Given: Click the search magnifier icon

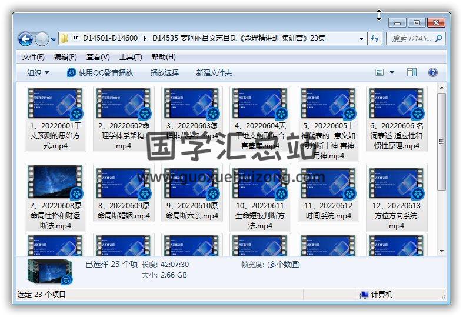Looking at the screenshot, I should pos(439,38).
